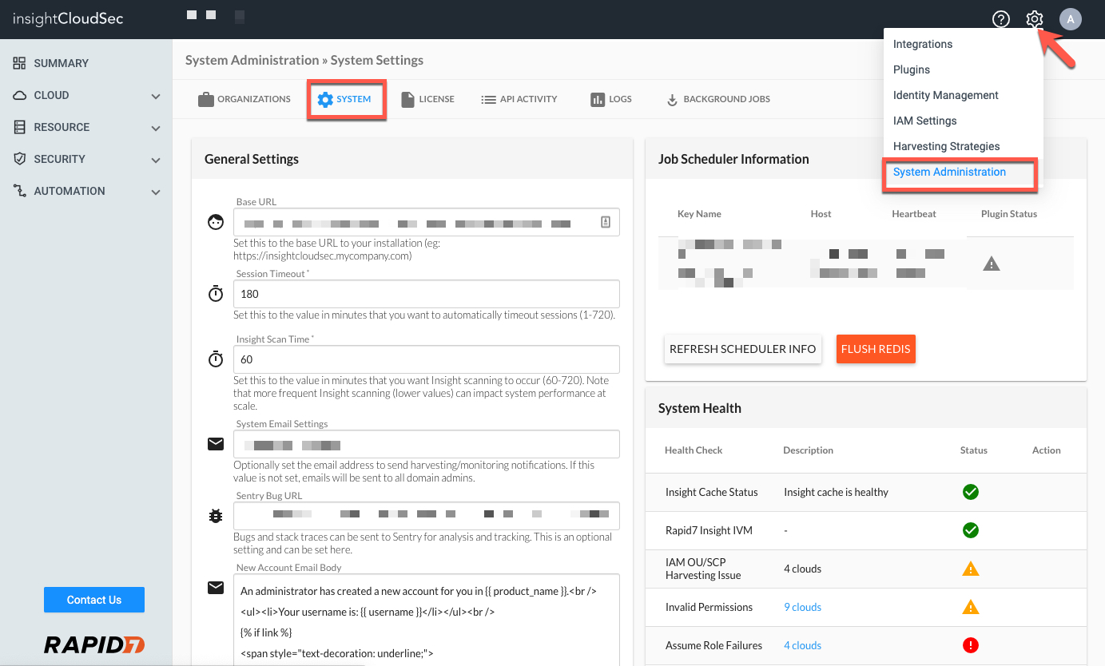
Task: Click the Base URL face icon
Action: [x=216, y=222]
